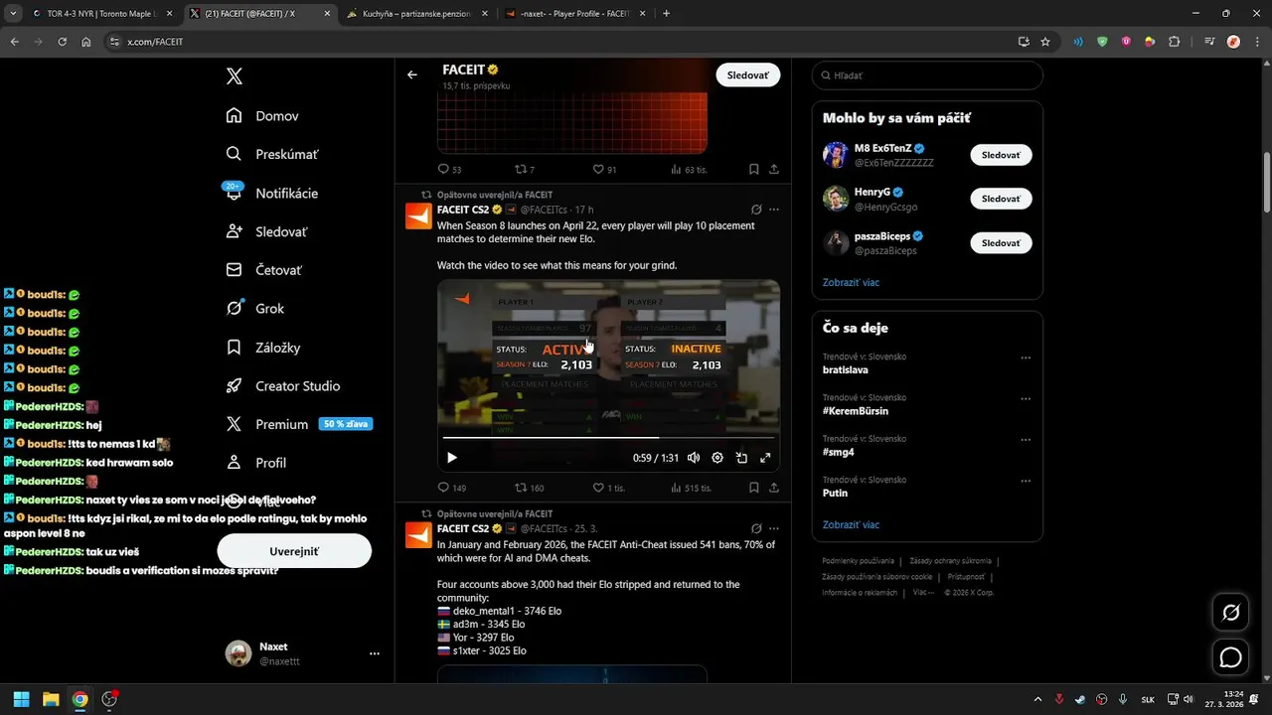
Task: Follow M8 Ex6TenZ
Action: [1001, 155]
